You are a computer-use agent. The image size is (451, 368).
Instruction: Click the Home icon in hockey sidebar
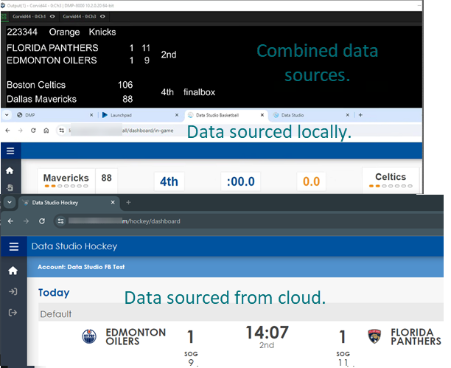13,271
